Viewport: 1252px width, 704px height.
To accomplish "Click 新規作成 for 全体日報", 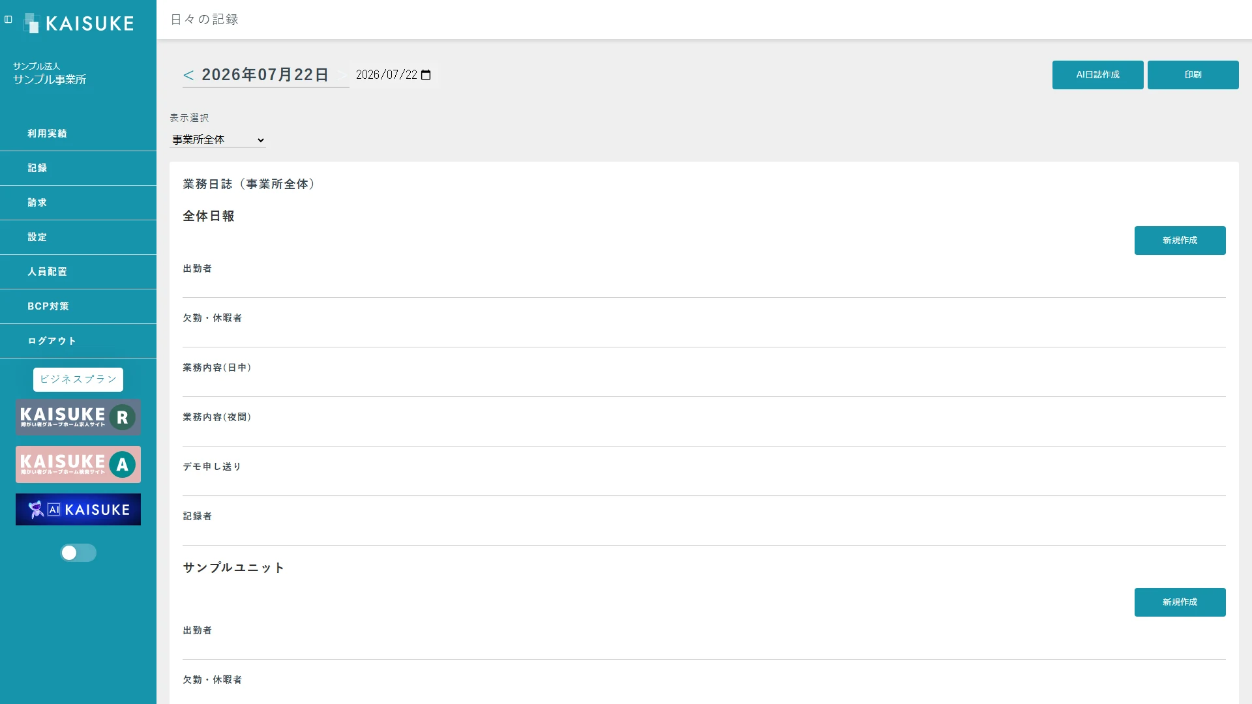I will click(x=1180, y=241).
